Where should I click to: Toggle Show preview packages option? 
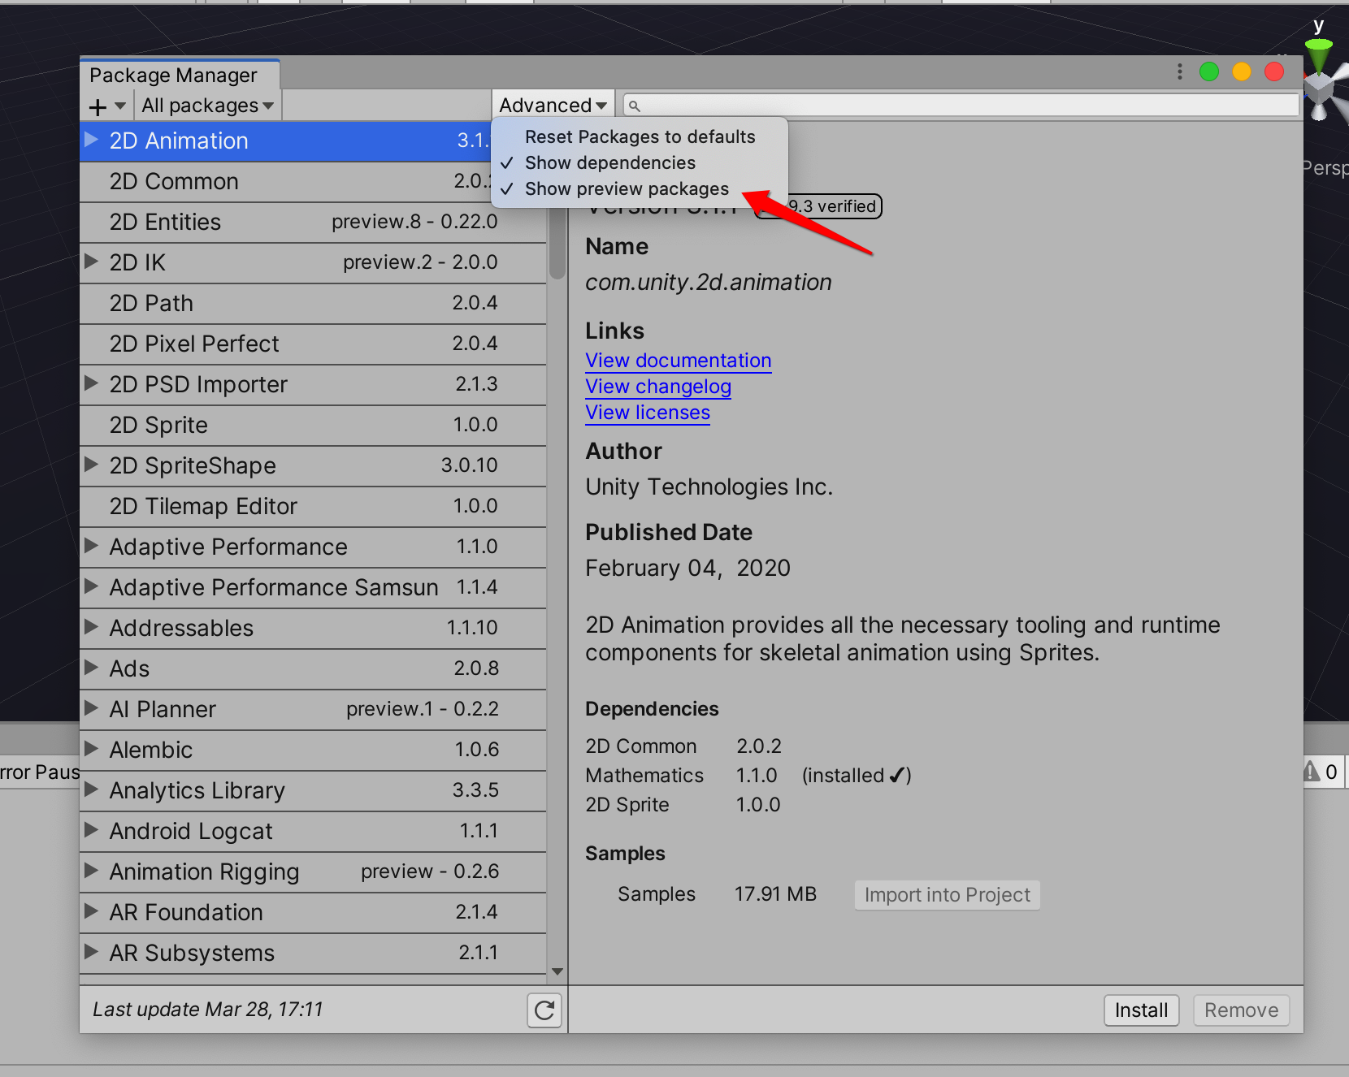tap(627, 188)
